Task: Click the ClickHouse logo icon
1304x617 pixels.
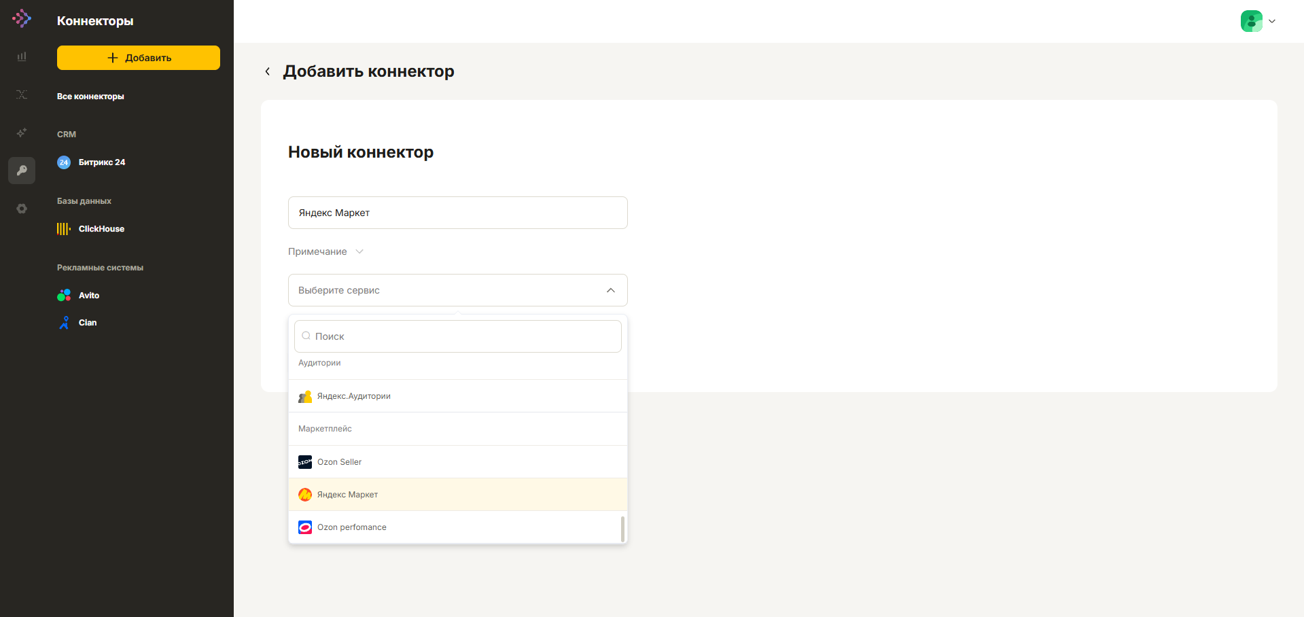Action: tap(64, 229)
